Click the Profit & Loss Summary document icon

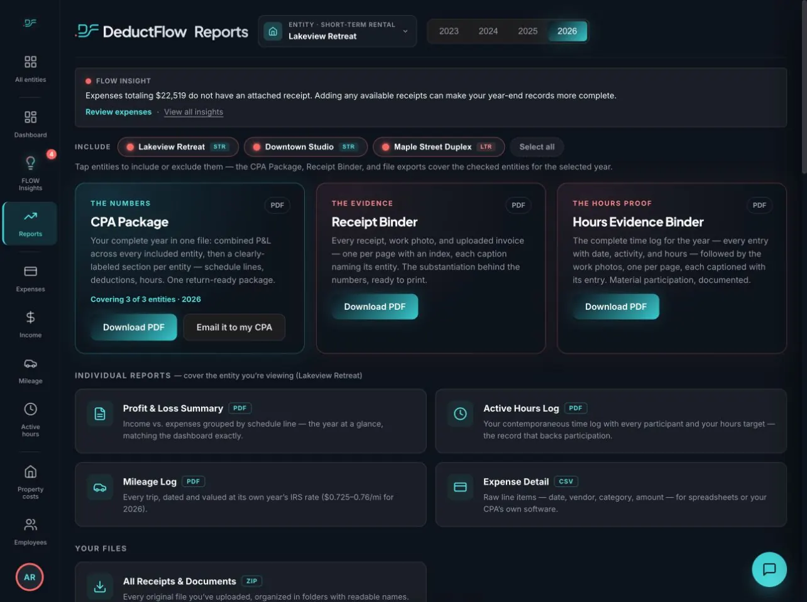pos(100,413)
